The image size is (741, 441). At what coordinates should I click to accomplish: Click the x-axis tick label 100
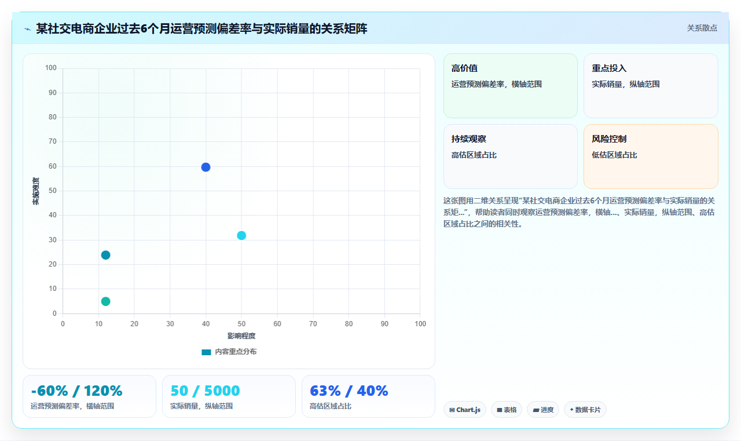[420, 324]
